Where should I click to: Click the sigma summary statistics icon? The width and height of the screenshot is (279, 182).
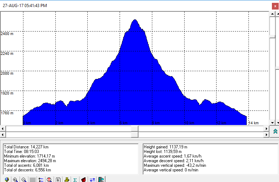click(x=75, y=180)
